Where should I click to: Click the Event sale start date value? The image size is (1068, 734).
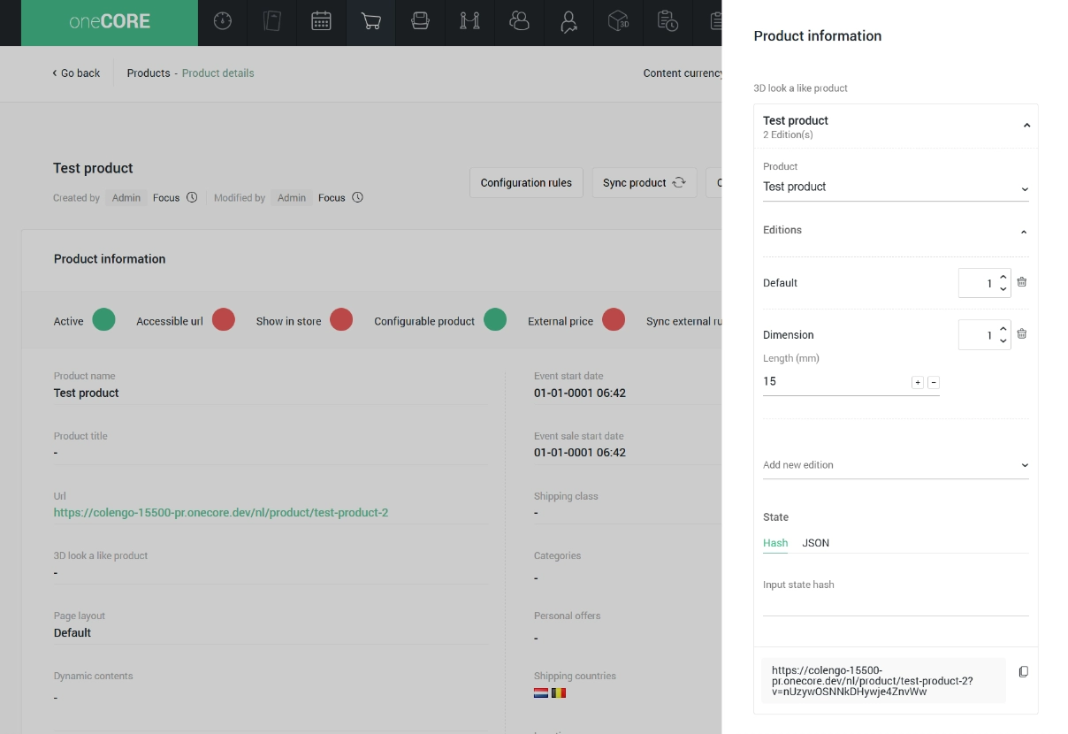[580, 453]
